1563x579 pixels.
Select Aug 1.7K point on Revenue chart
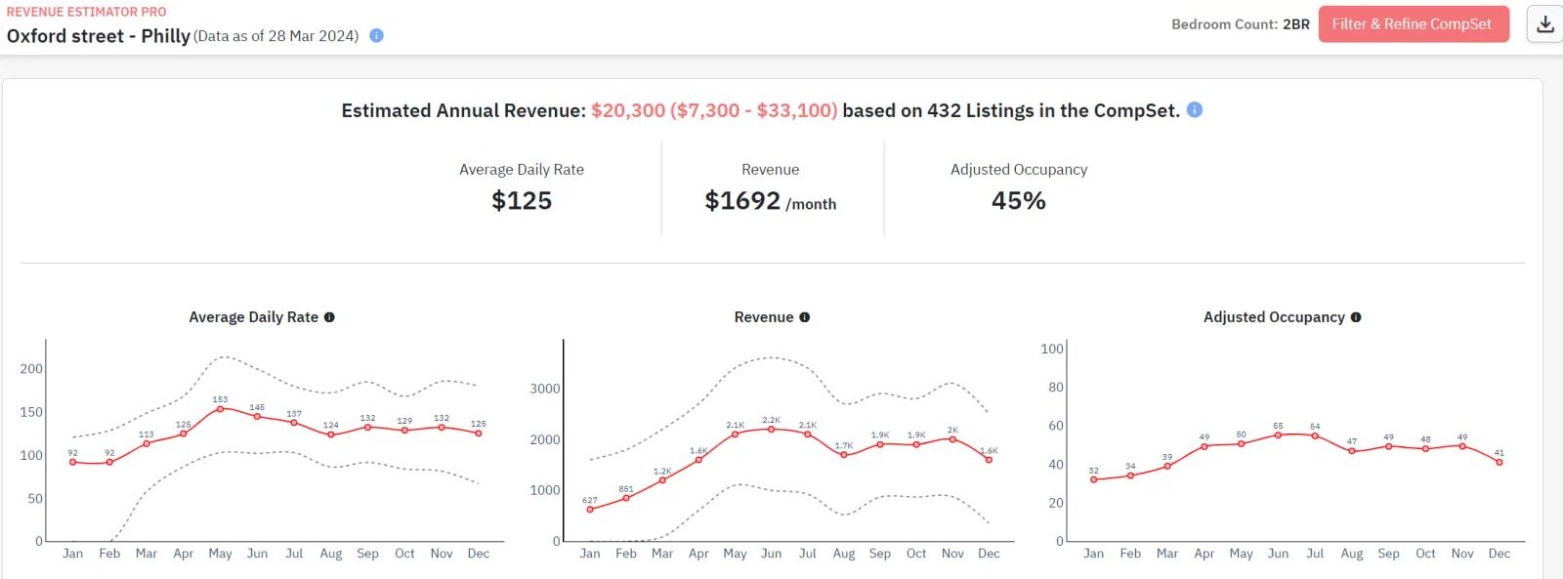844,455
